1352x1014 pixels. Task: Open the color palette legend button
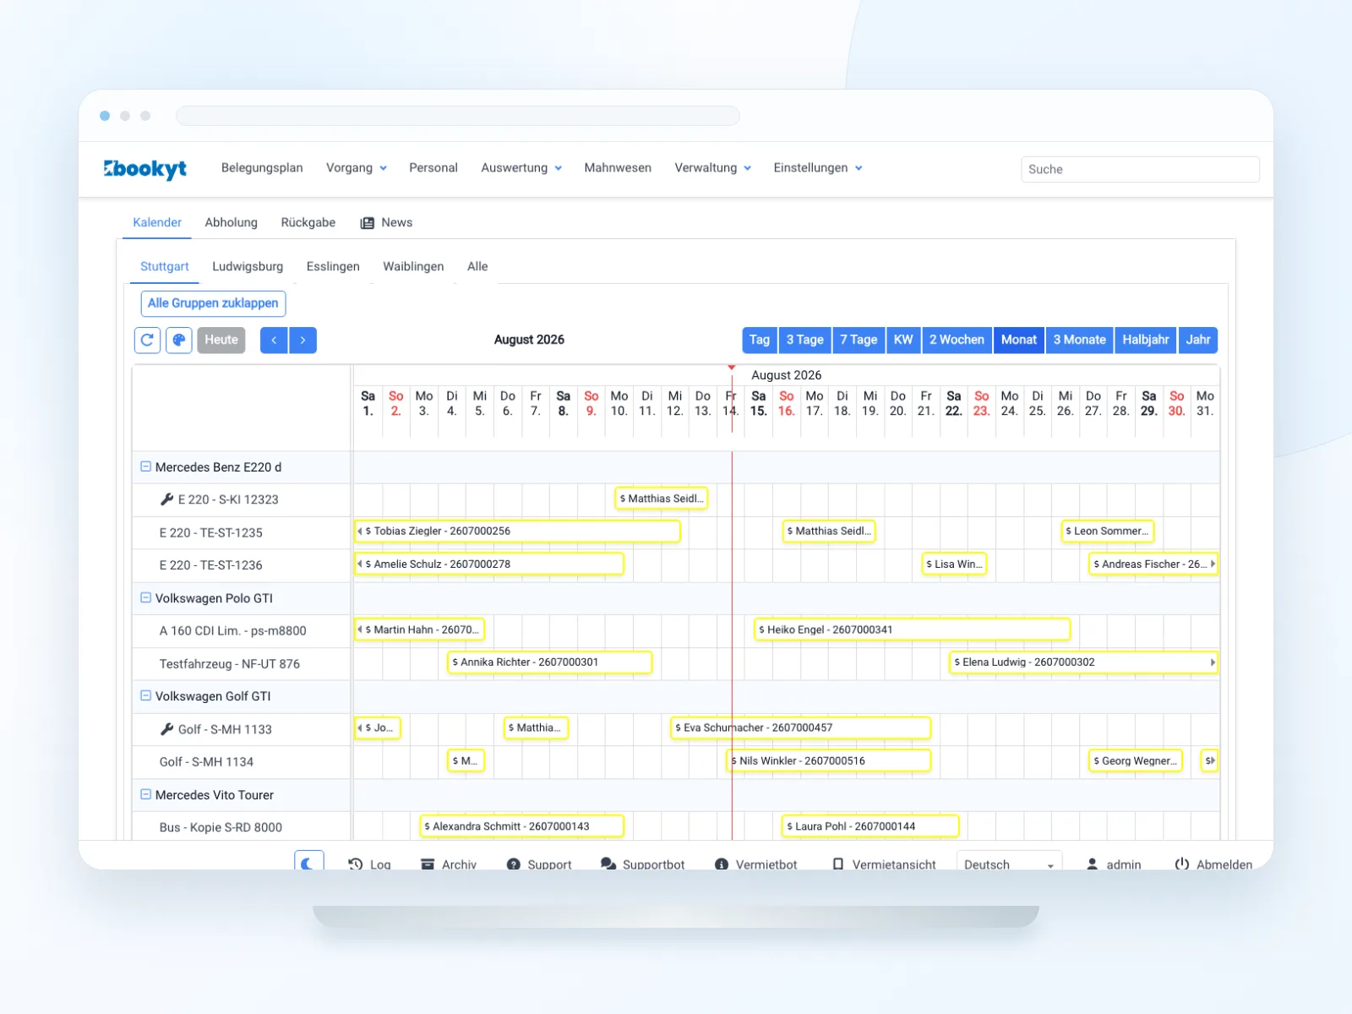click(179, 340)
